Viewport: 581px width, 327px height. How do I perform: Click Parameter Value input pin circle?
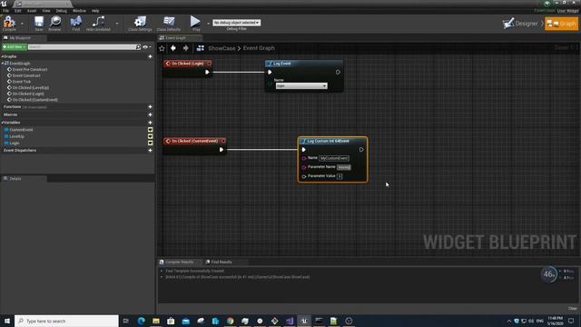304,176
